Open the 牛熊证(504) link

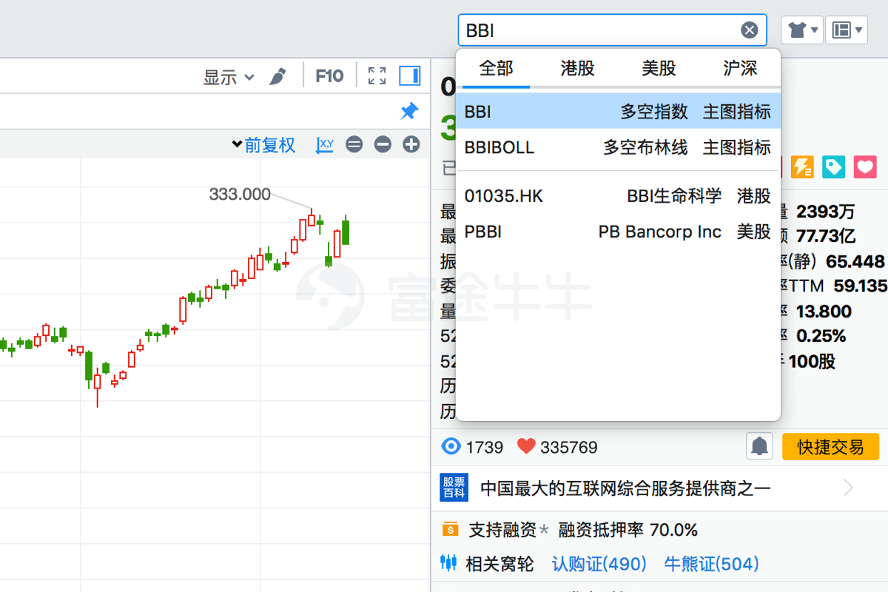point(712,564)
